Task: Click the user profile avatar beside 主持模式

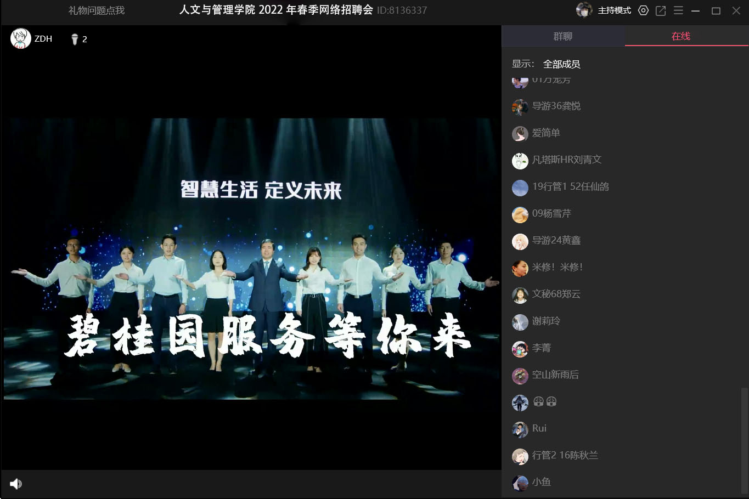Action: (584, 10)
